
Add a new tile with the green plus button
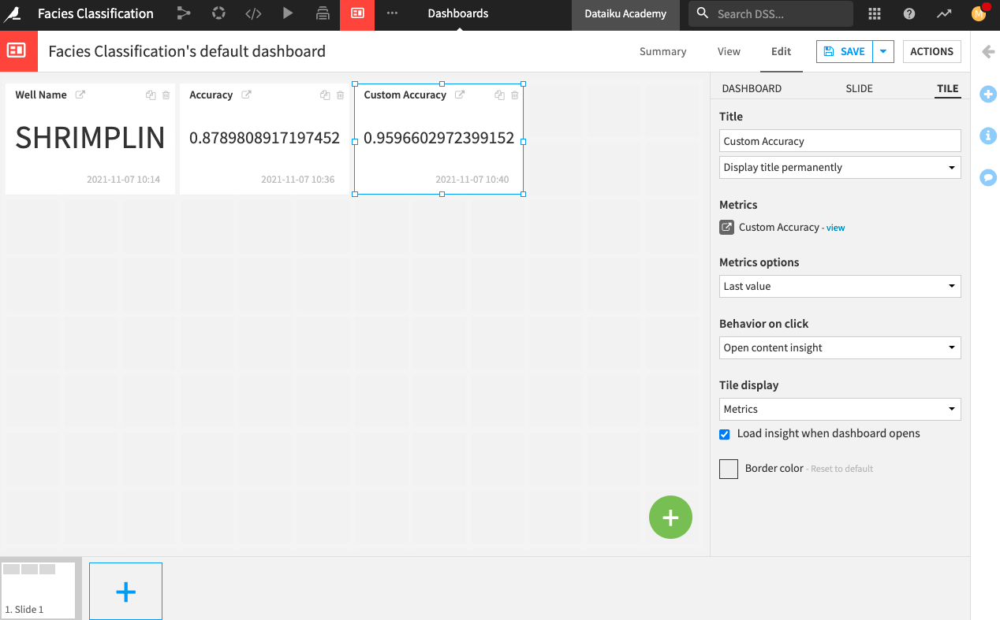pos(670,517)
